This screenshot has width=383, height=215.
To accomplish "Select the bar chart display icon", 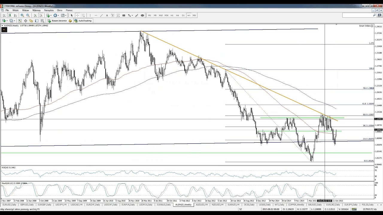I will coord(4,15).
